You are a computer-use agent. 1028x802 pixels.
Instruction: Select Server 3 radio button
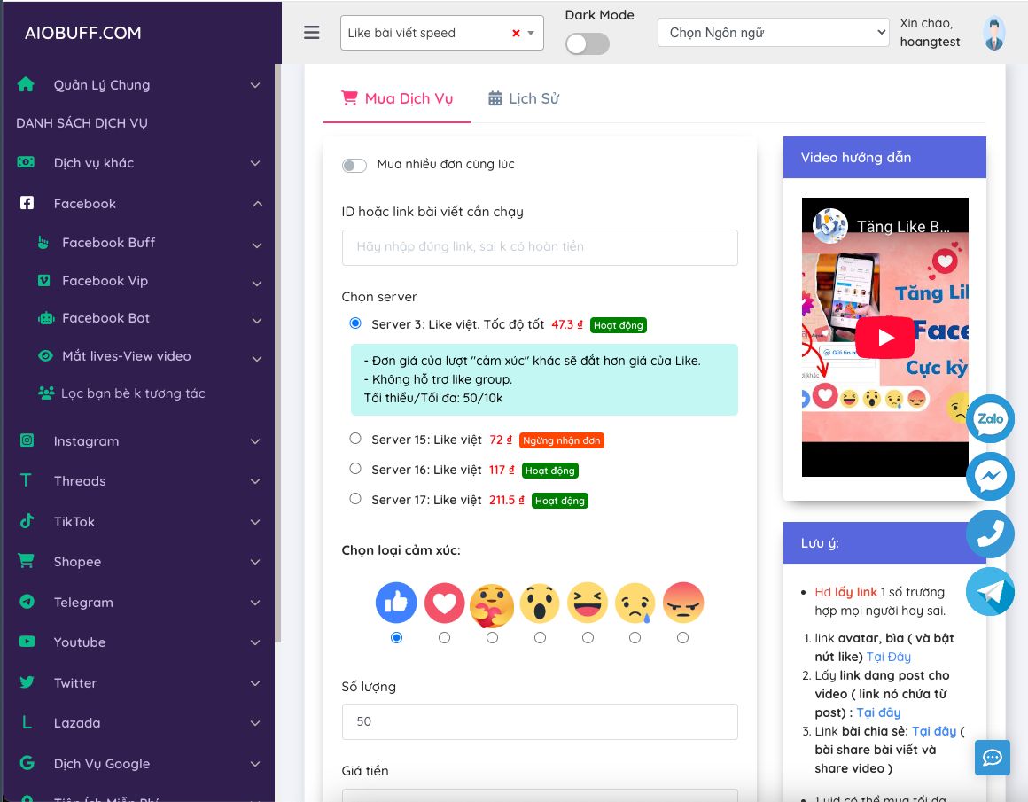(355, 323)
